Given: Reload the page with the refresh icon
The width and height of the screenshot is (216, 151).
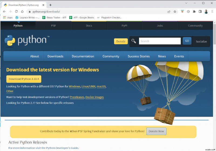Looking at the screenshot, I should coord(16,12).
